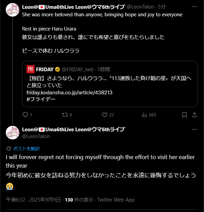Click ポストを翻訳 to translate the post
Viewport: 204px width, 212px height.
[26, 148]
